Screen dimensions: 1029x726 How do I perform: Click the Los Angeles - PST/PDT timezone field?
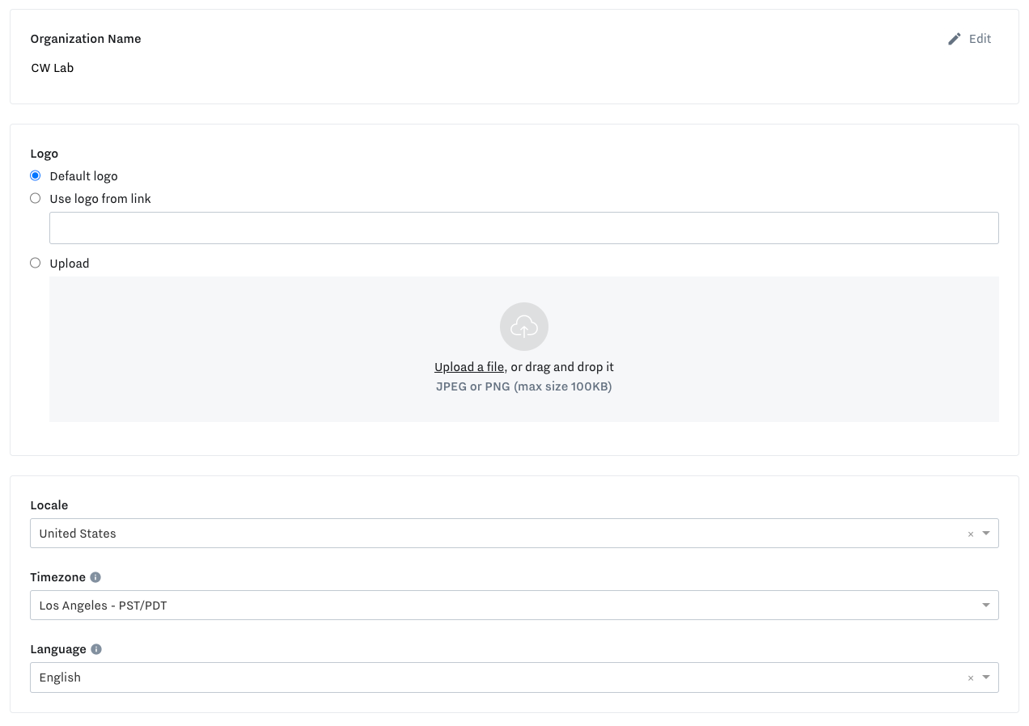tap(514, 606)
